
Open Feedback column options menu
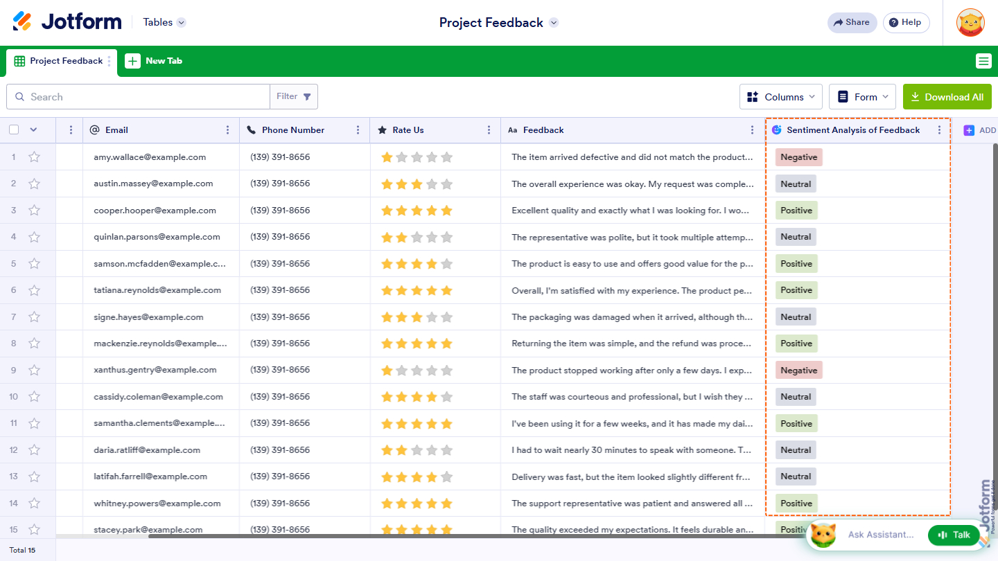pyautogui.click(x=753, y=130)
